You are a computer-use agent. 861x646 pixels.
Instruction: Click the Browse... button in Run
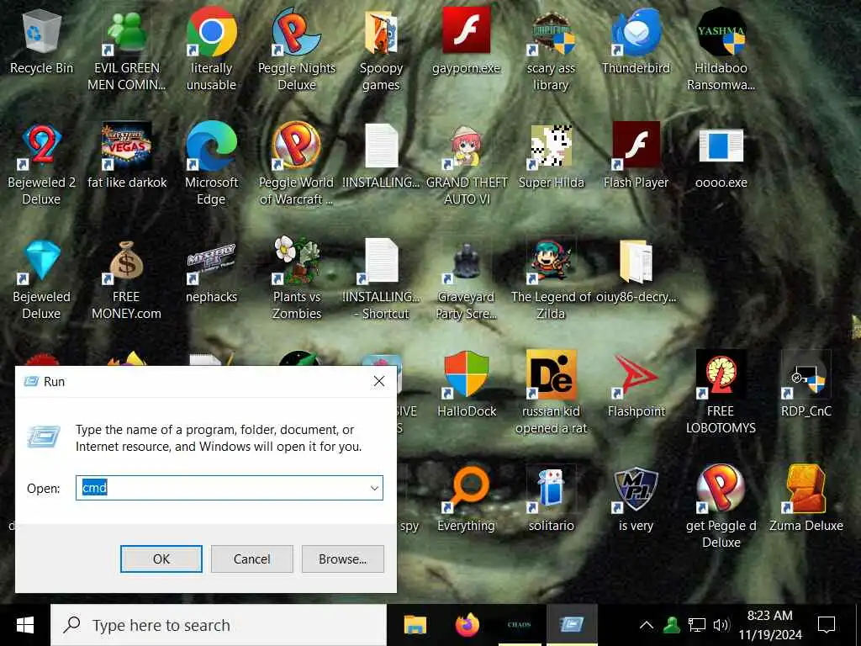[343, 559]
